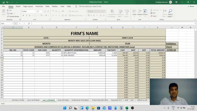Click the Merge & Center button

pyautogui.click(x=76, y=15)
